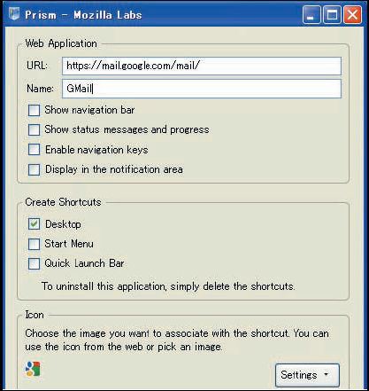The image size is (369, 391).
Task: Uncheck the Desktop shortcut option
Action: click(34, 224)
